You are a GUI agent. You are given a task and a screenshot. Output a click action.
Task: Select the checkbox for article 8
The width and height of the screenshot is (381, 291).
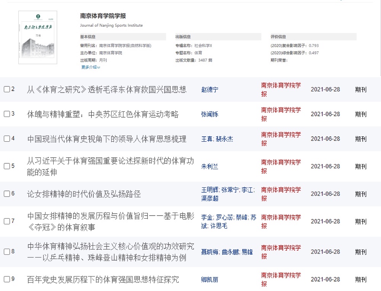coord(7,252)
